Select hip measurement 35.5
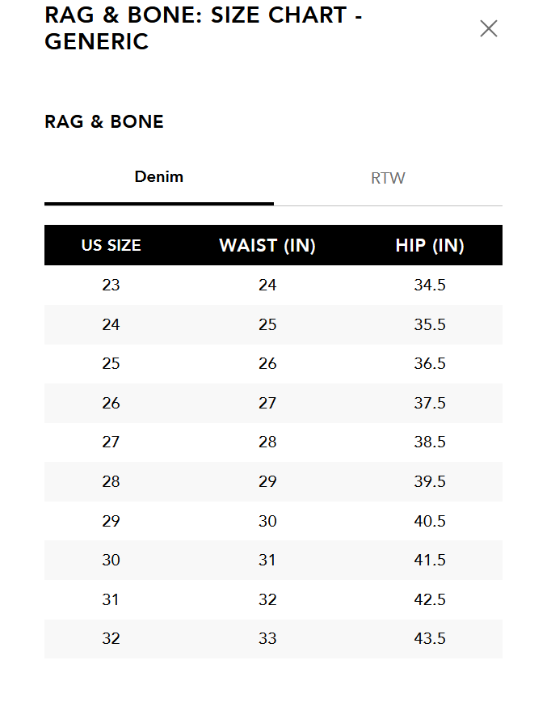Screen dimensions: 551x728 430,324
